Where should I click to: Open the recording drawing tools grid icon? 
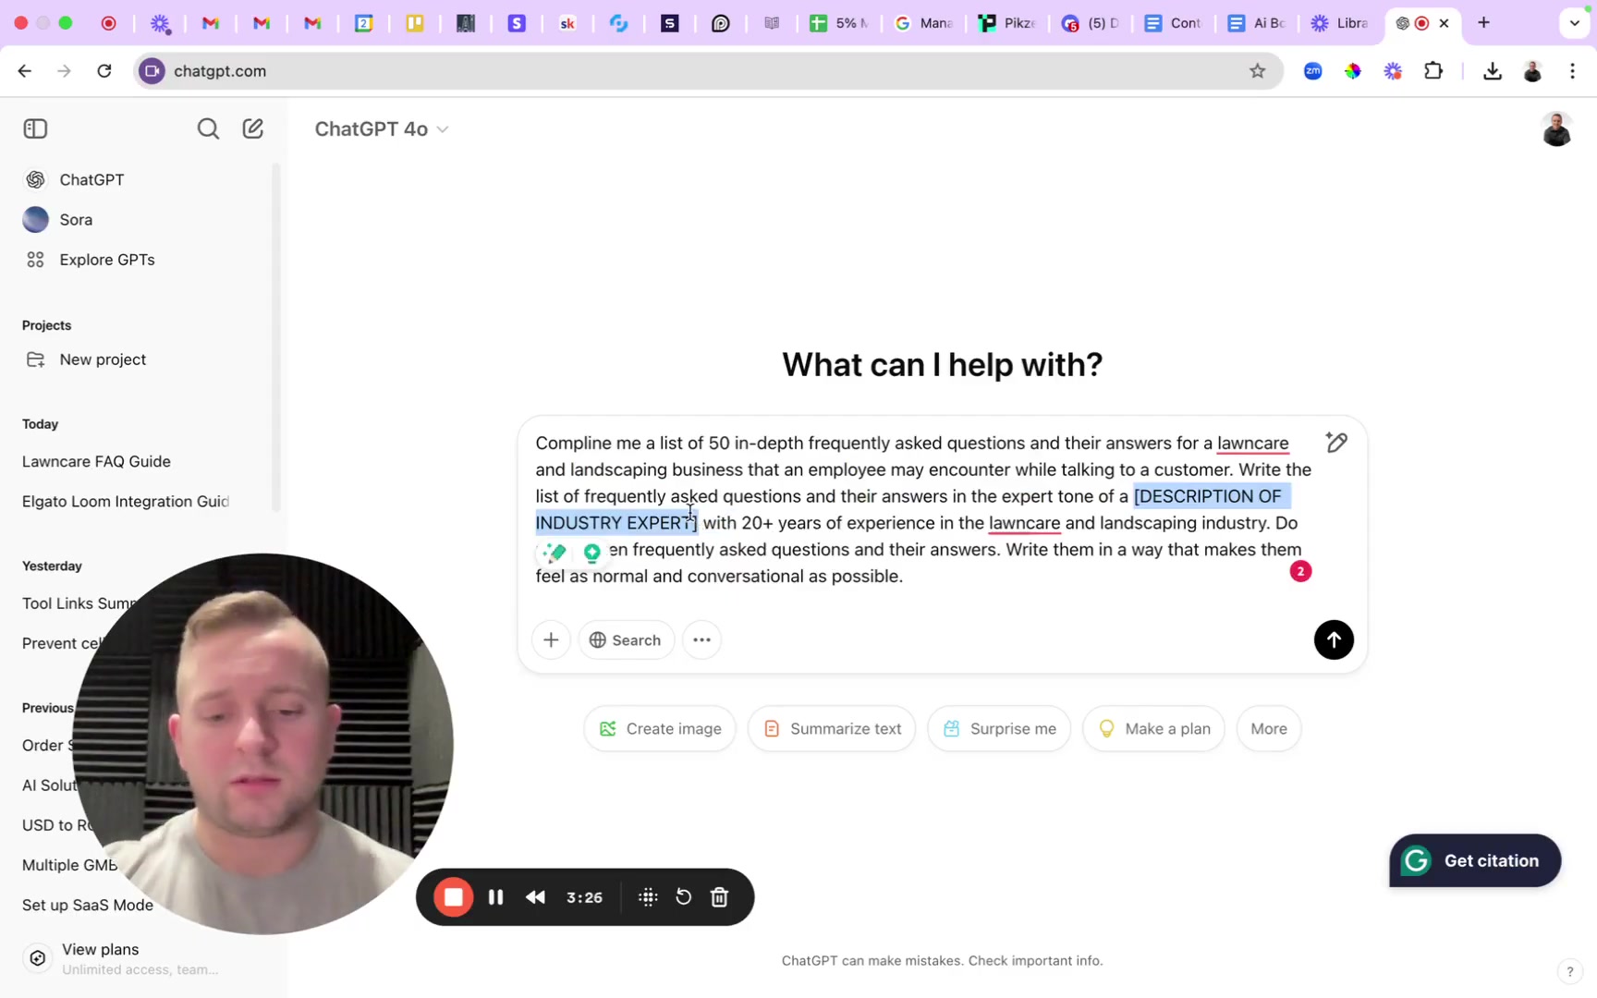pyautogui.click(x=648, y=897)
